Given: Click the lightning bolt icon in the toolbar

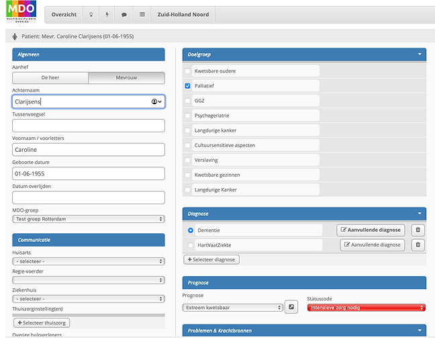Looking at the screenshot, I should 107,14.
